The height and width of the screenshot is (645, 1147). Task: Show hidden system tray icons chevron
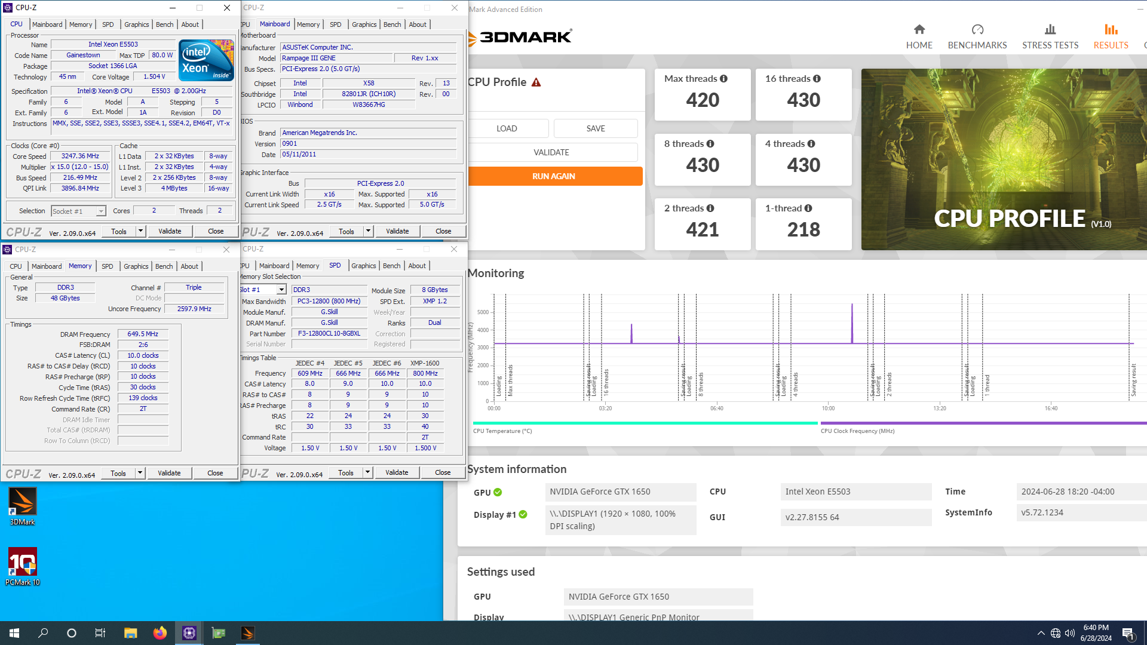click(x=1041, y=633)
